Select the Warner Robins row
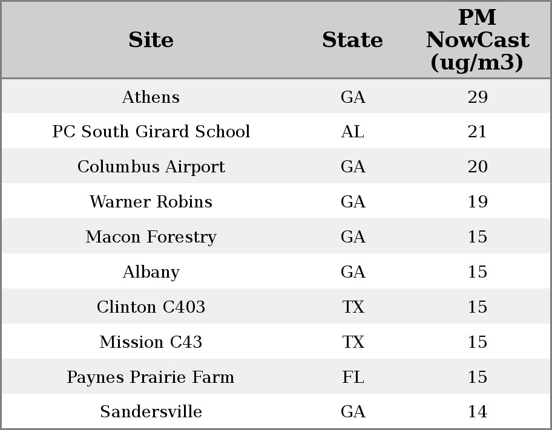 [x=151, y=202]
